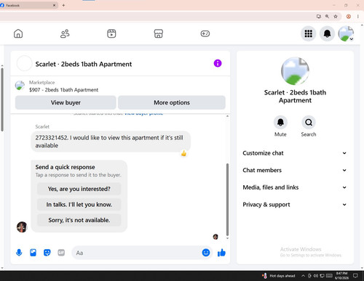Image resolution: width=364 pixels, height=281 pixels.
Task: Open the Reels video icon
Action: tap(111, 33)
